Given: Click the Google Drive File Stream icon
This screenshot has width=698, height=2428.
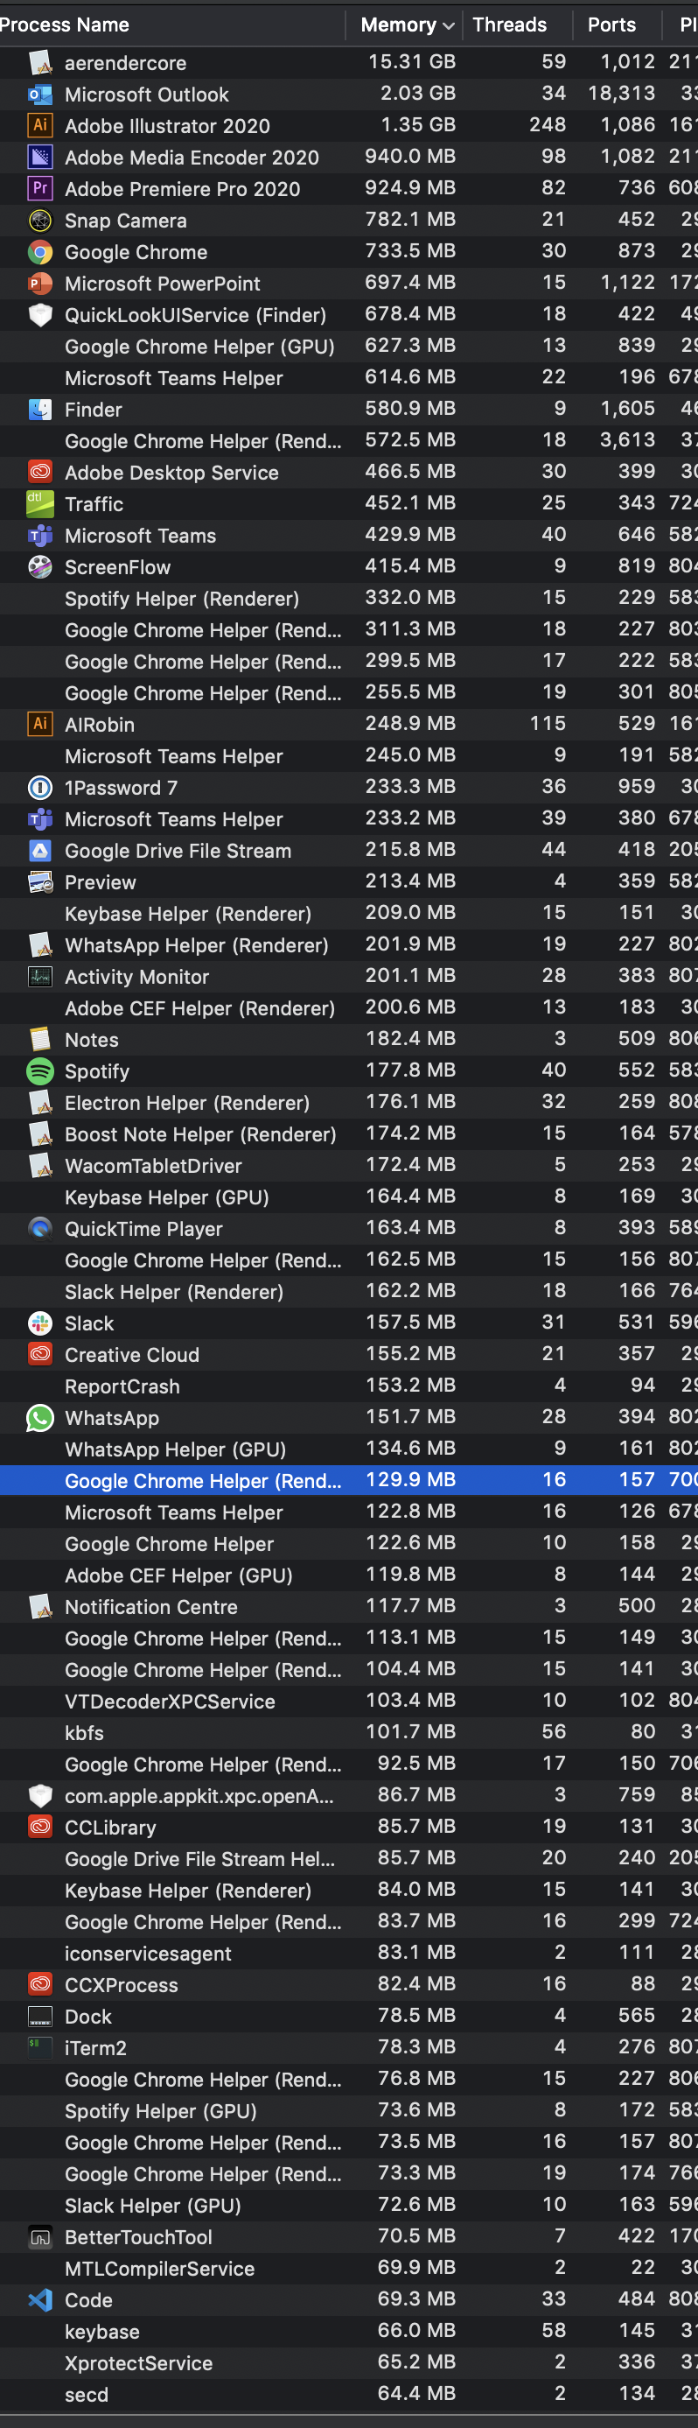Looking at the screenshot, I should click(39, 850).
